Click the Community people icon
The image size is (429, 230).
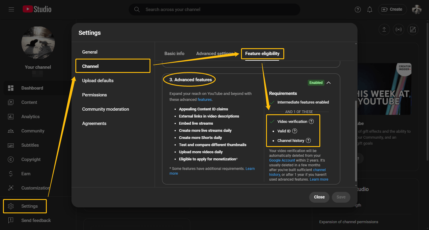pos(11,131)
